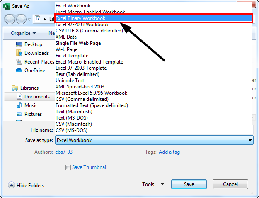Open Downloads in the navigation pane

coord(36,53)
